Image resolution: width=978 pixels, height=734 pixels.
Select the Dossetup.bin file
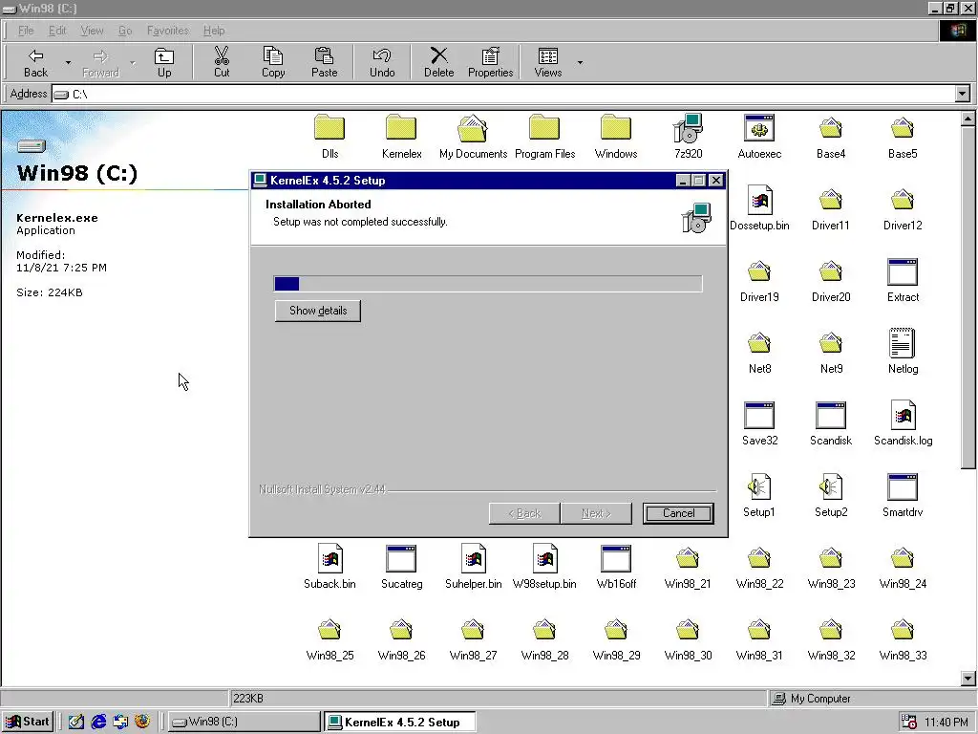click(759, 208)
